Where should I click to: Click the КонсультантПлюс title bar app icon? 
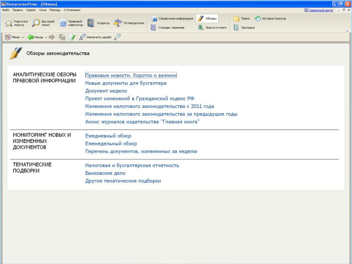[3, 4]
